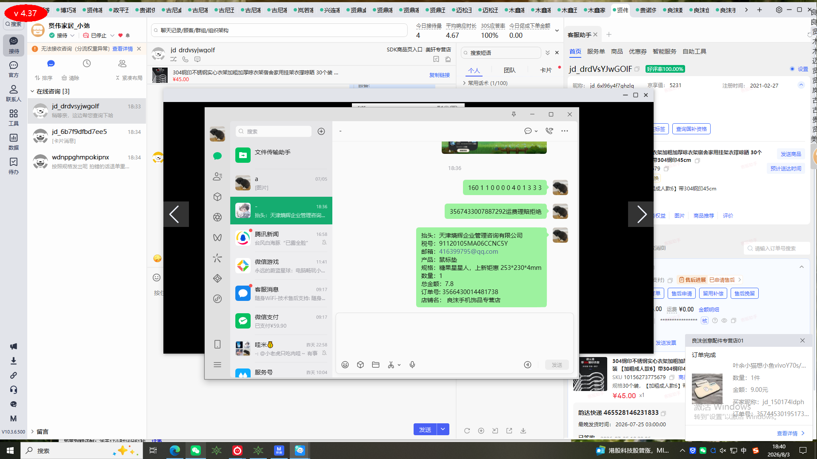Open the 官方 section in left sidebar

(14, 69)
